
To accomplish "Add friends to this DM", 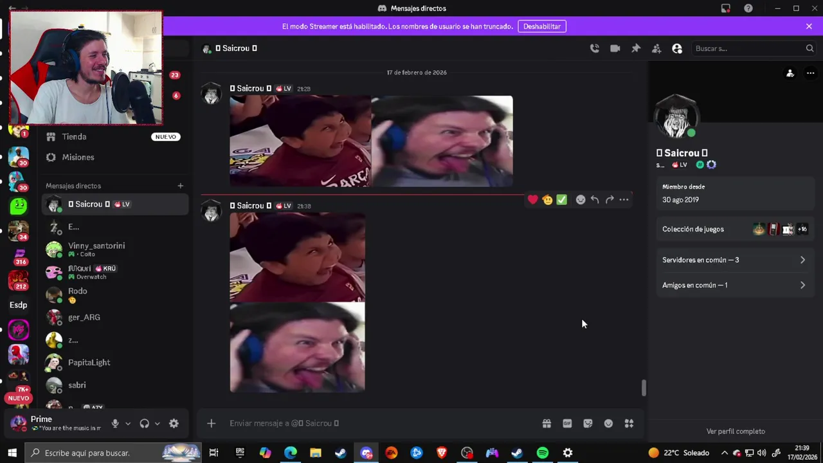I will (656, 48).
